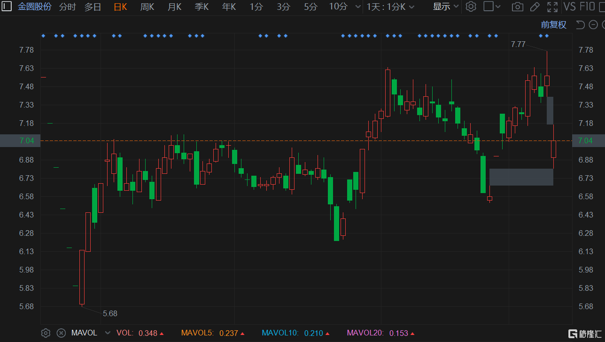
Task: Click the undo arrow next to 前复权
Action: [581, 25]
